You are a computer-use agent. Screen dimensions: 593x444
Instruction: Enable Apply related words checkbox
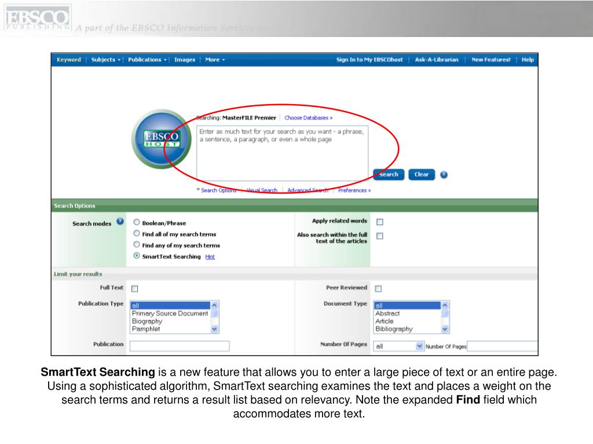tap(380, 222)
